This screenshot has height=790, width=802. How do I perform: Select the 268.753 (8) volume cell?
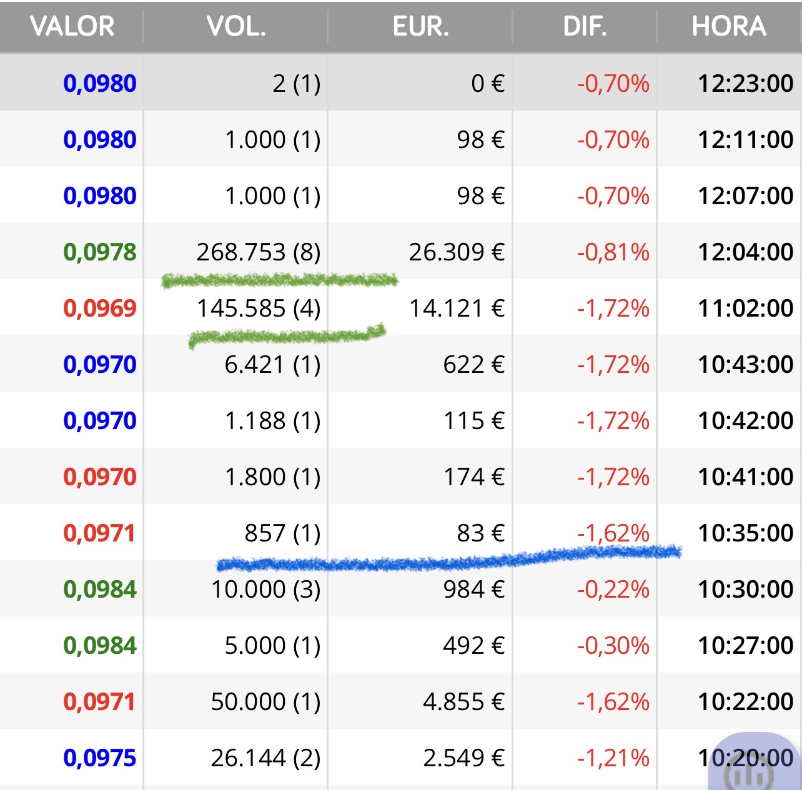[x=258, y=252]
